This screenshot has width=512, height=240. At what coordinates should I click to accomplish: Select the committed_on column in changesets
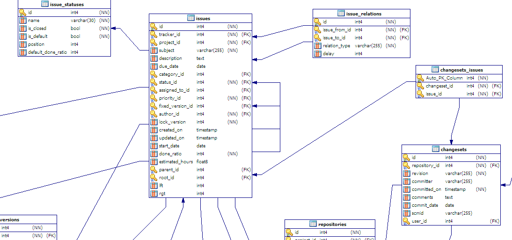point(426,189)
